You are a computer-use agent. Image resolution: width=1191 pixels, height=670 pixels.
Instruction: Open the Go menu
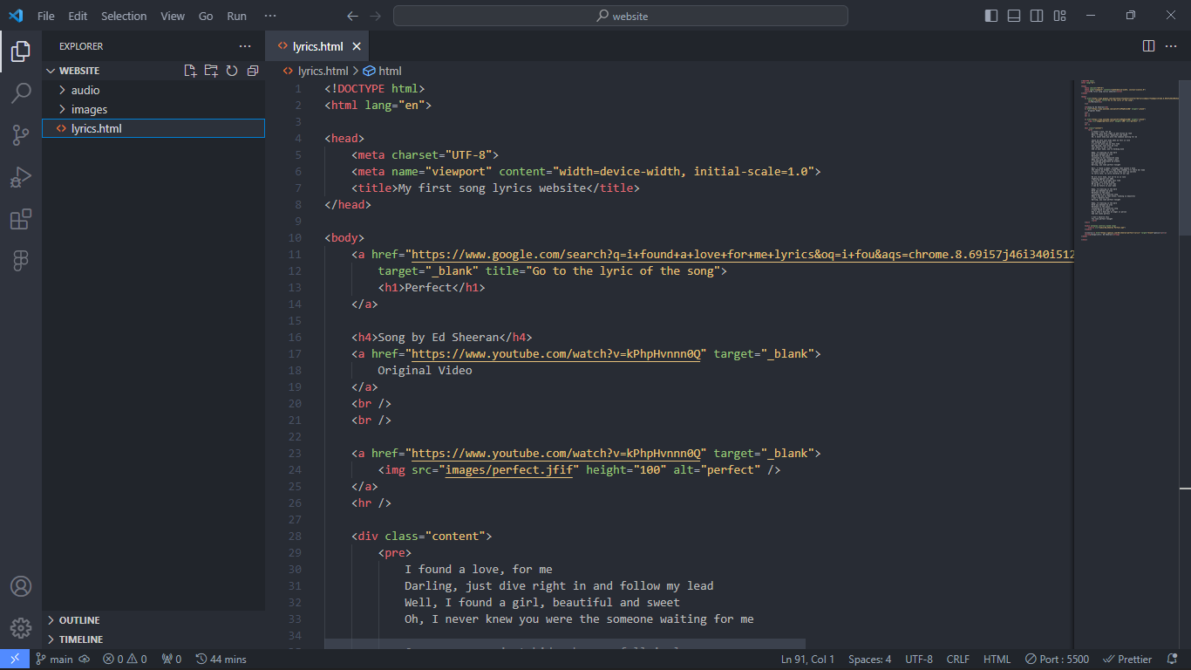point(206,16)
